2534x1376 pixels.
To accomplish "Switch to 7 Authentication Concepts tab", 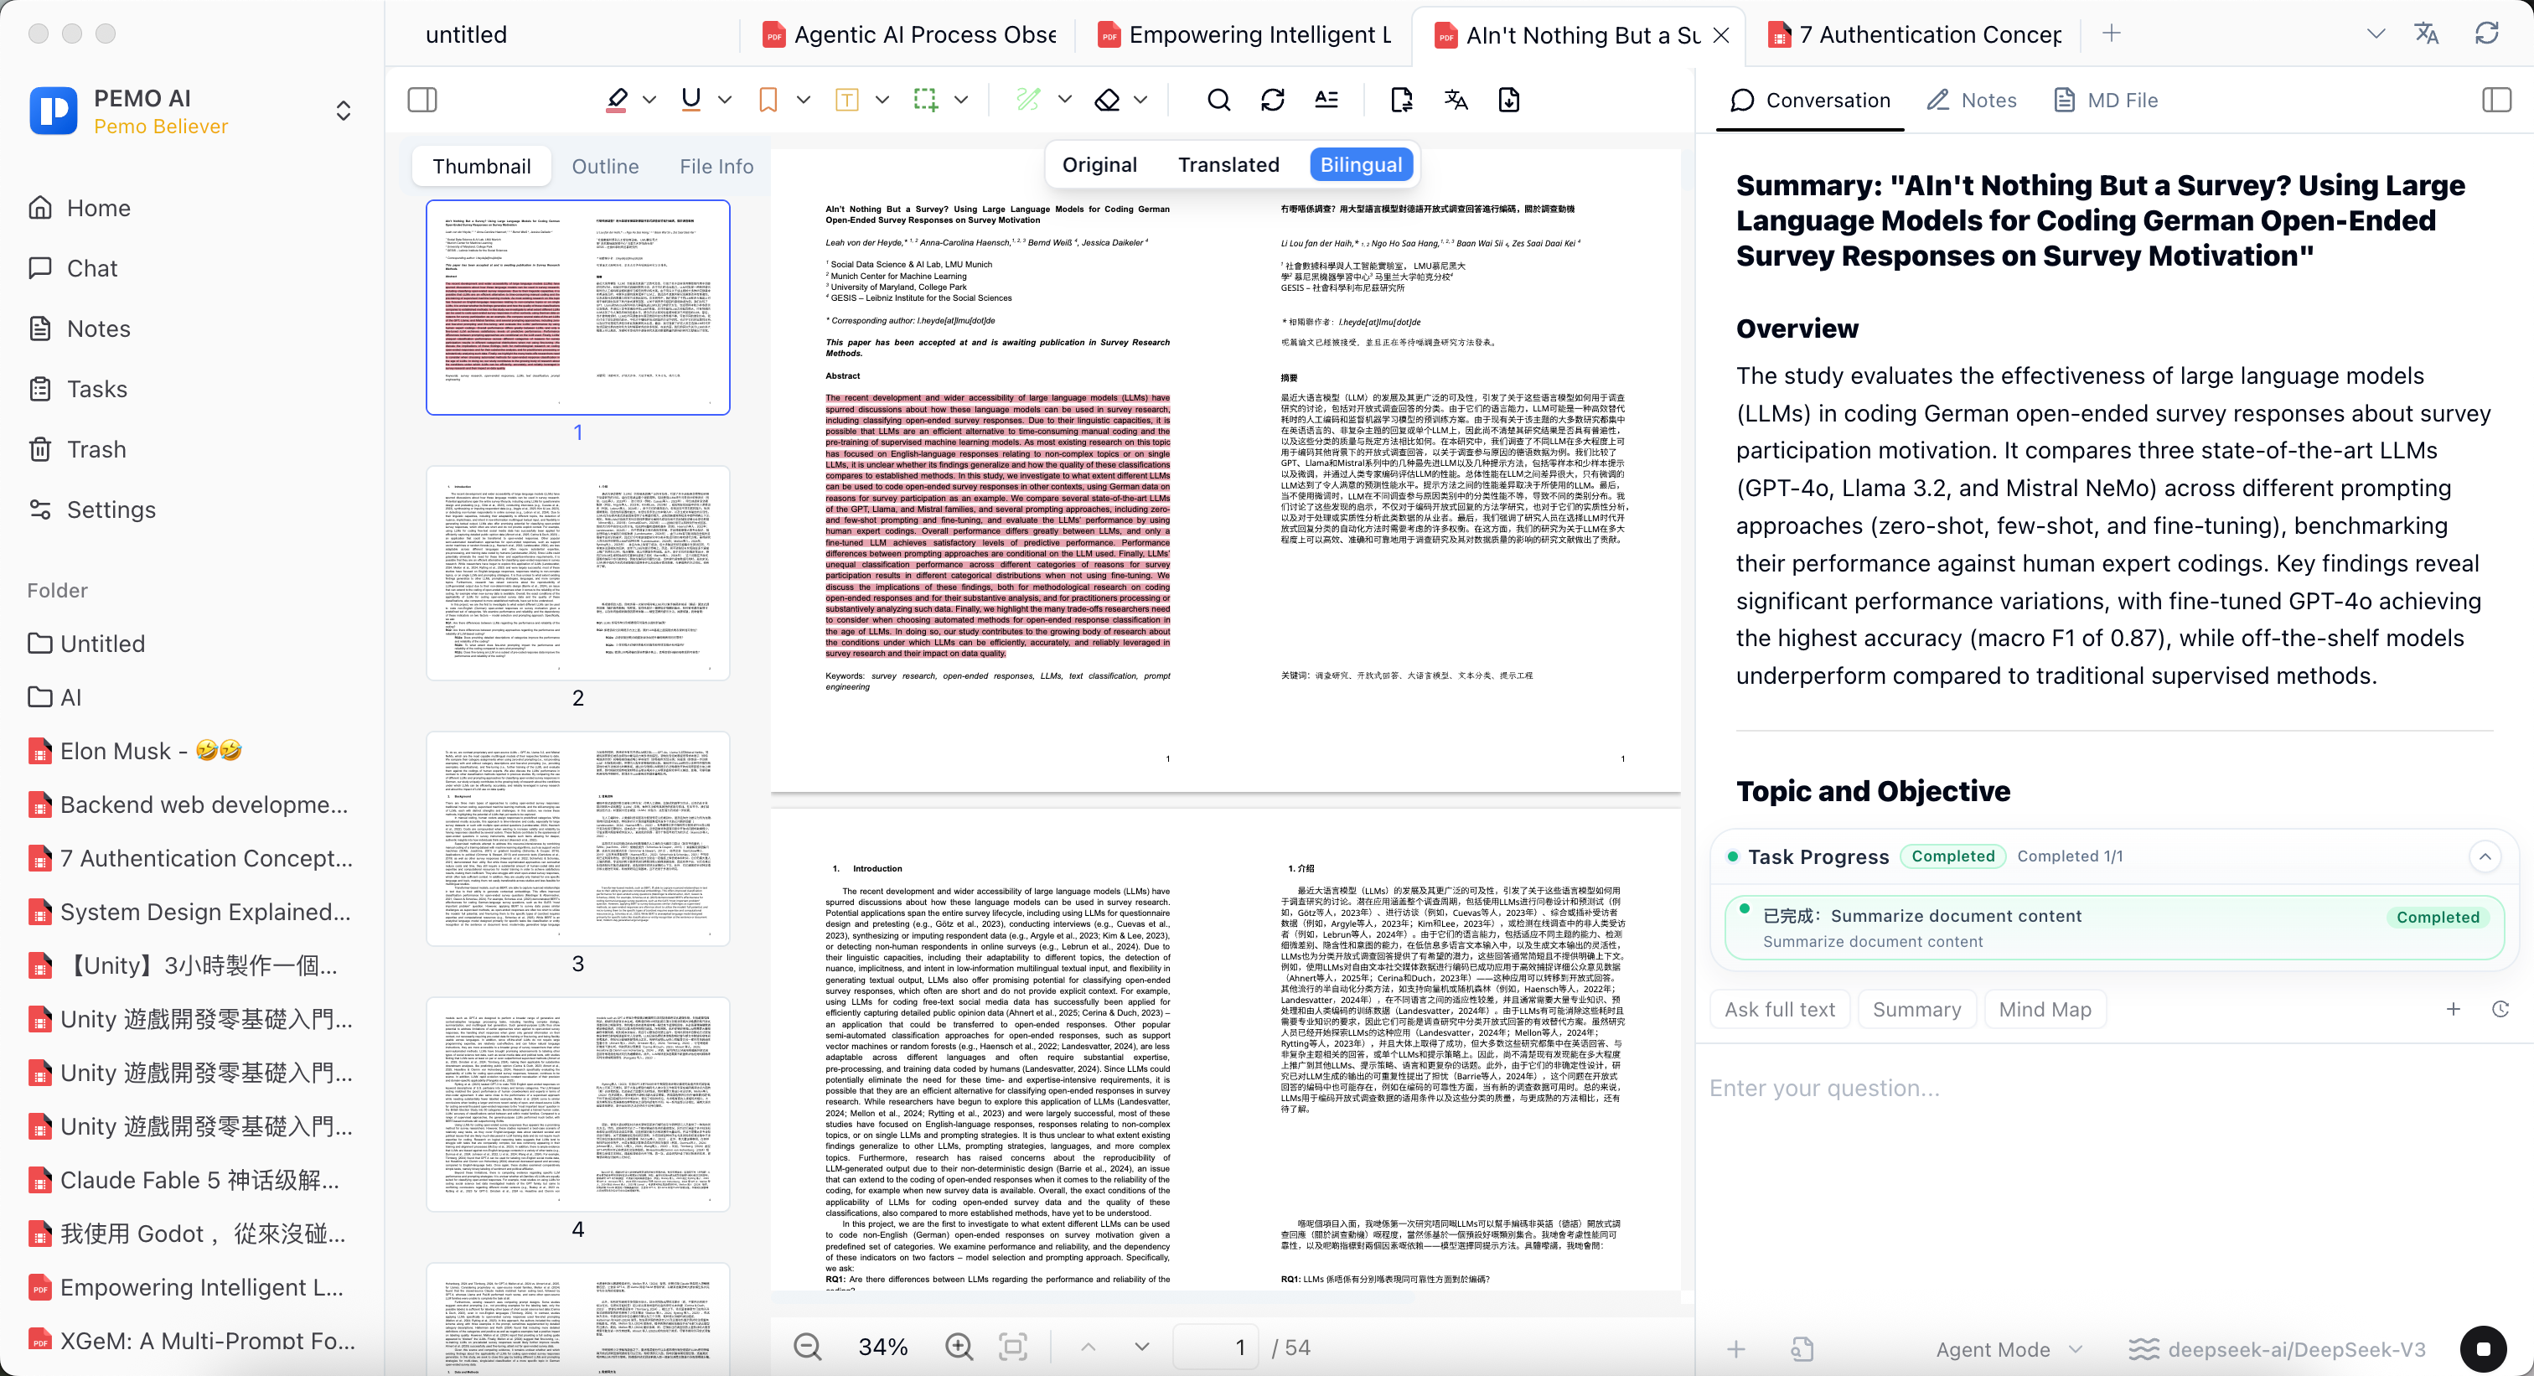I will (1916, 34).
